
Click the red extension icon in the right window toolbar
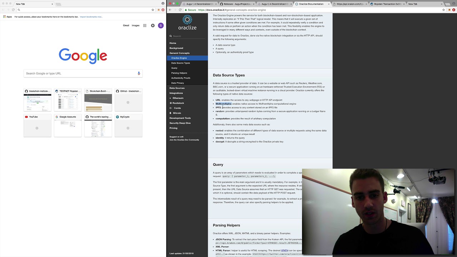[454, 10]
